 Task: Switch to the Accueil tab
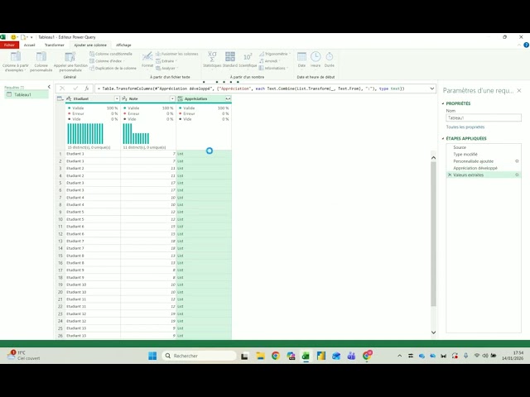tap(30, 45)
